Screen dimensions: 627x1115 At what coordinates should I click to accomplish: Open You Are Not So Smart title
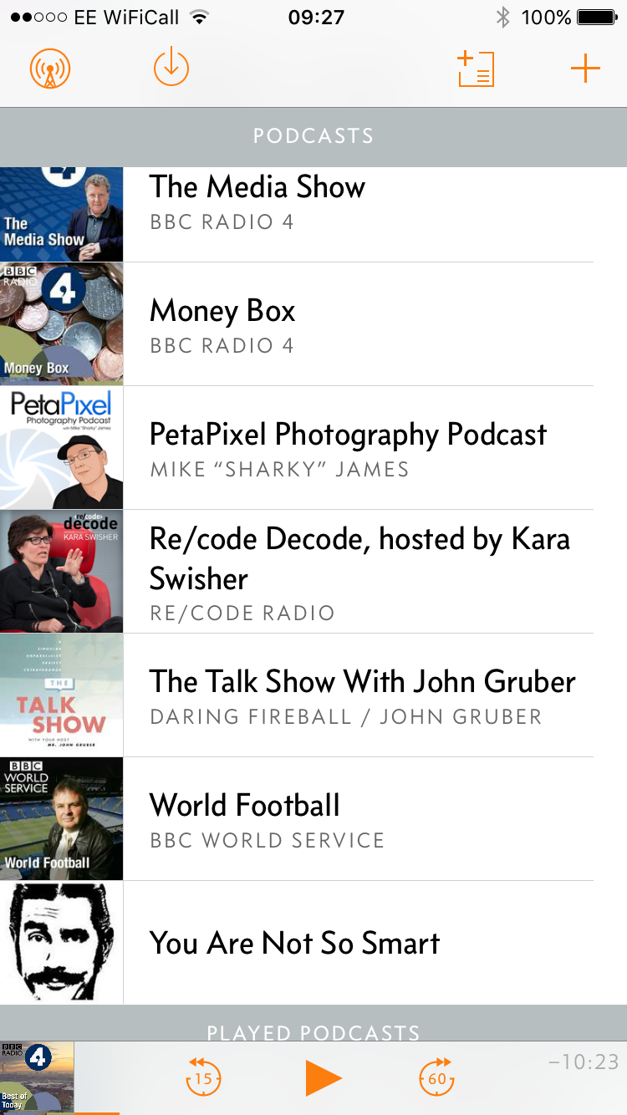point(294,943)
